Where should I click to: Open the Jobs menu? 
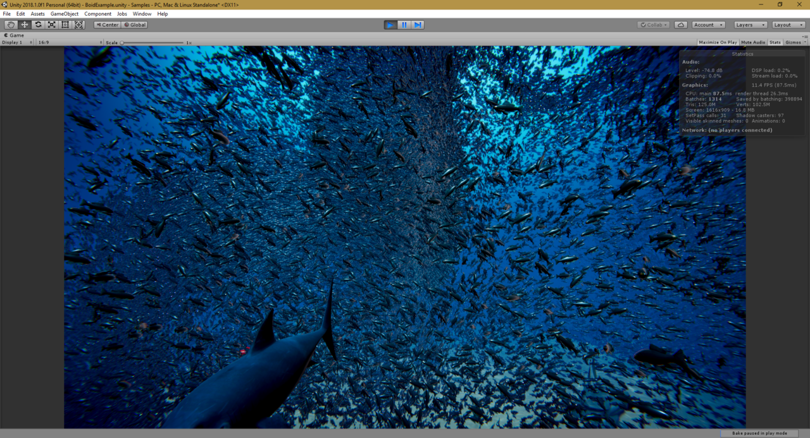point(121,14)
